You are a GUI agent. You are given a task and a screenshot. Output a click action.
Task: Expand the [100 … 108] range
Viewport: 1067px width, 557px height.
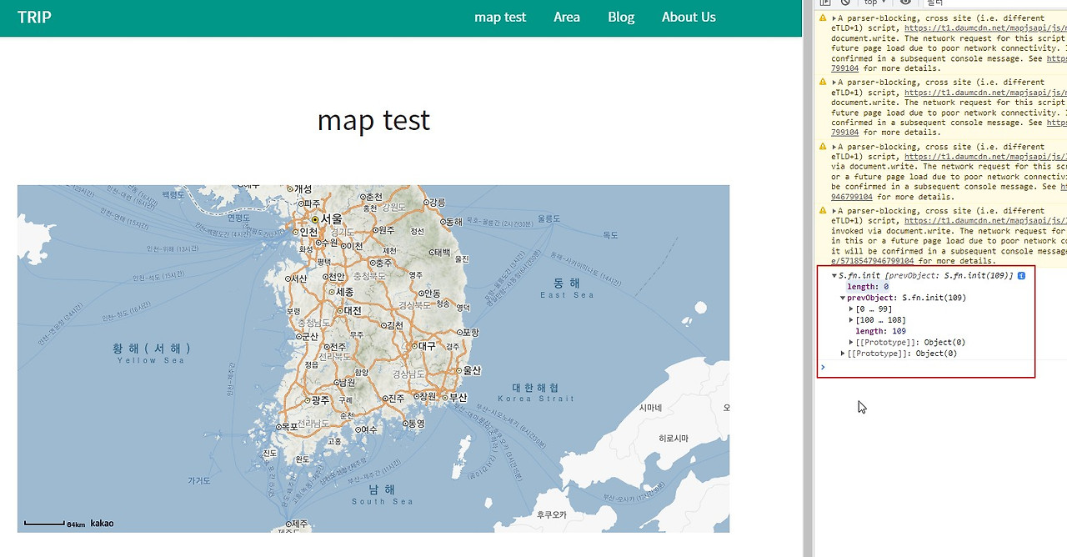[851, 320]
